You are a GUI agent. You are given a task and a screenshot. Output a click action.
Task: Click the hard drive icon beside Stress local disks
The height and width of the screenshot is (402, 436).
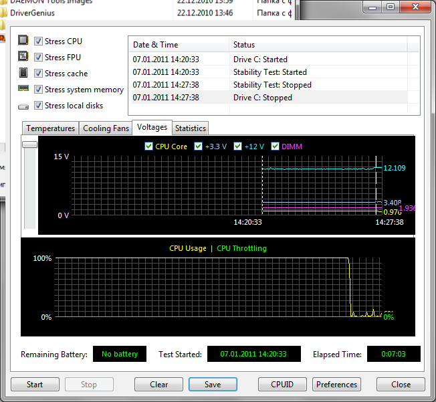tap(23, 106)
